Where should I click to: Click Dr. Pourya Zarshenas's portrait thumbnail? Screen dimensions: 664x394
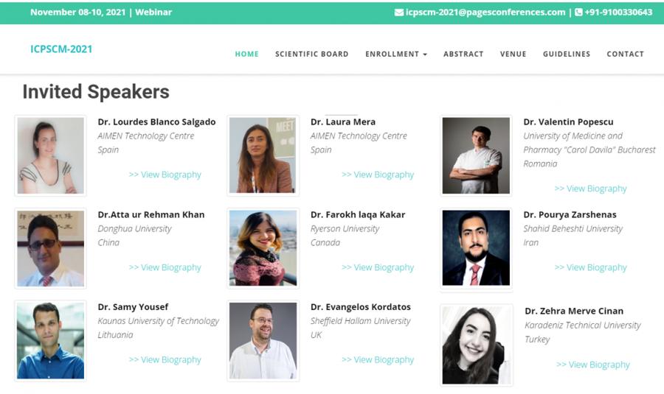[476, 248]
